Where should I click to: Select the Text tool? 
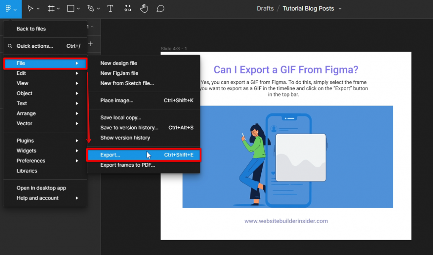click(110, 8)
